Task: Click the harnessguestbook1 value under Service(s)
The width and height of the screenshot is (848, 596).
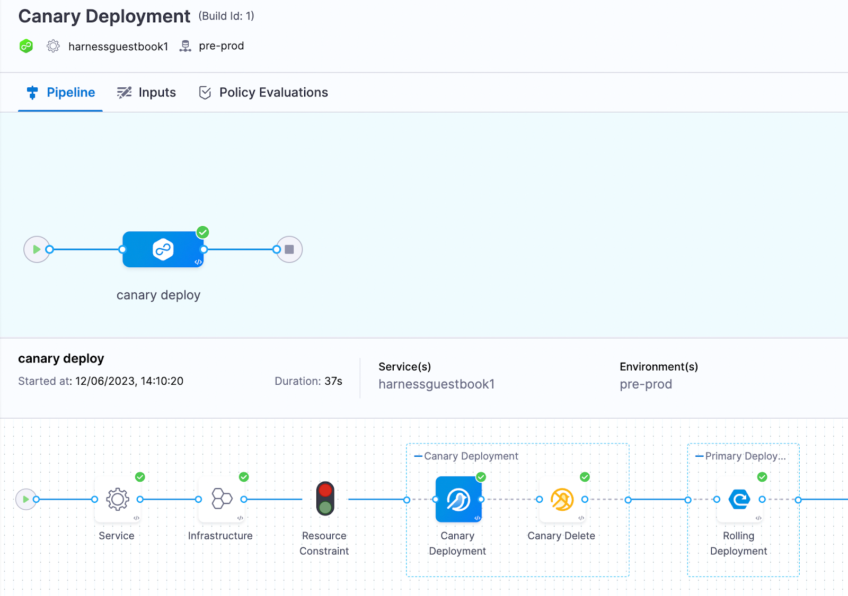Action: coord(436,384)
